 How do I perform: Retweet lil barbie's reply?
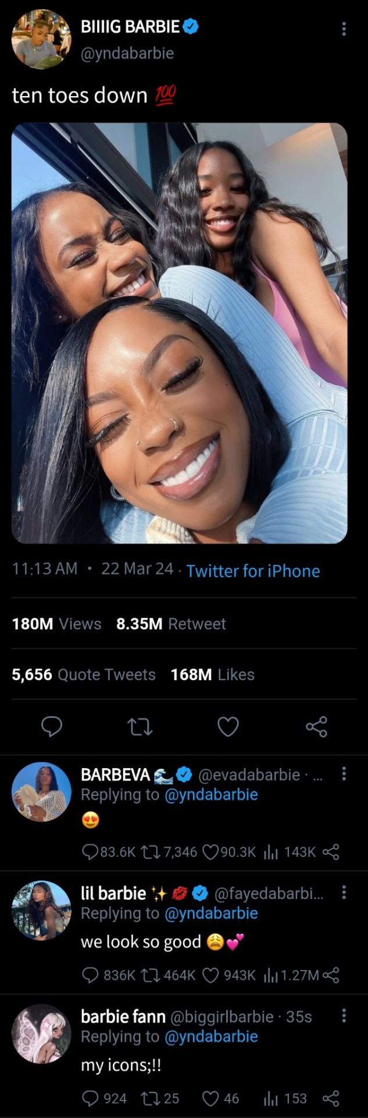coord(154,975)
